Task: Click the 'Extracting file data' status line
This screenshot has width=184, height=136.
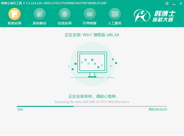Action: pos(92,102)
